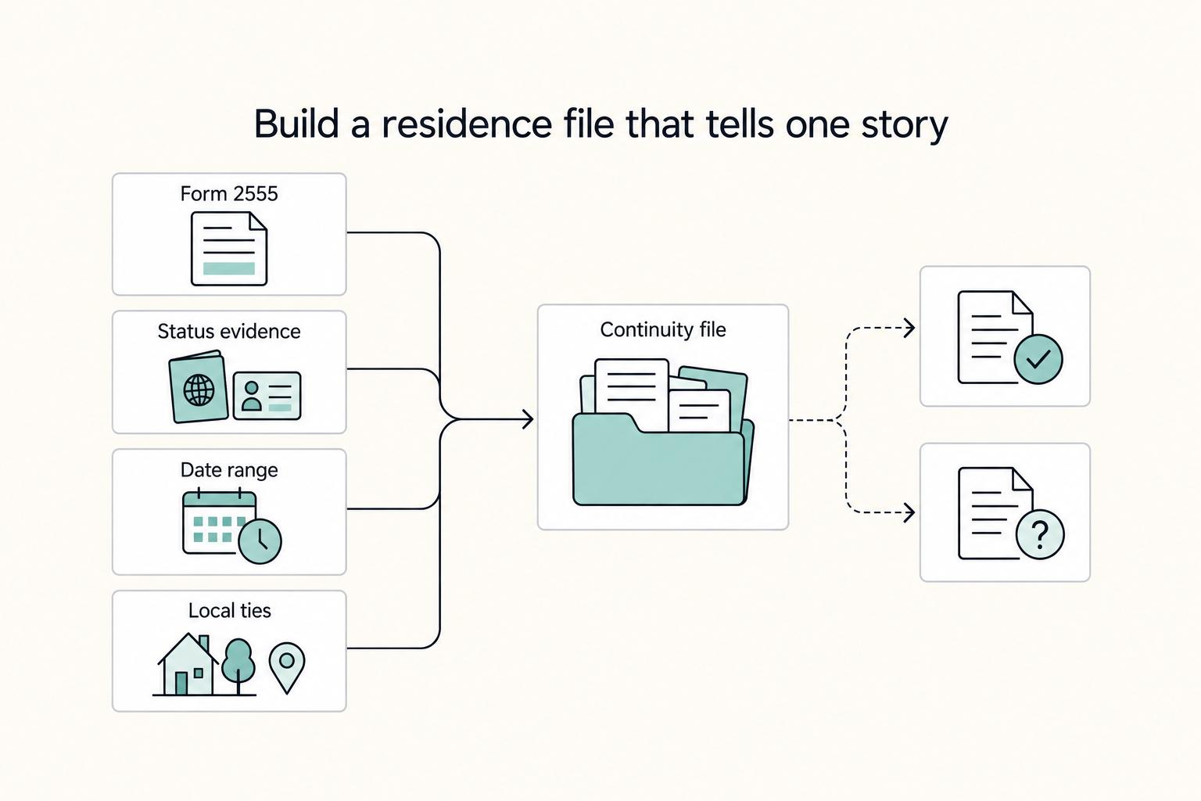Click the "Local ties" label

(x=230, y=610)
